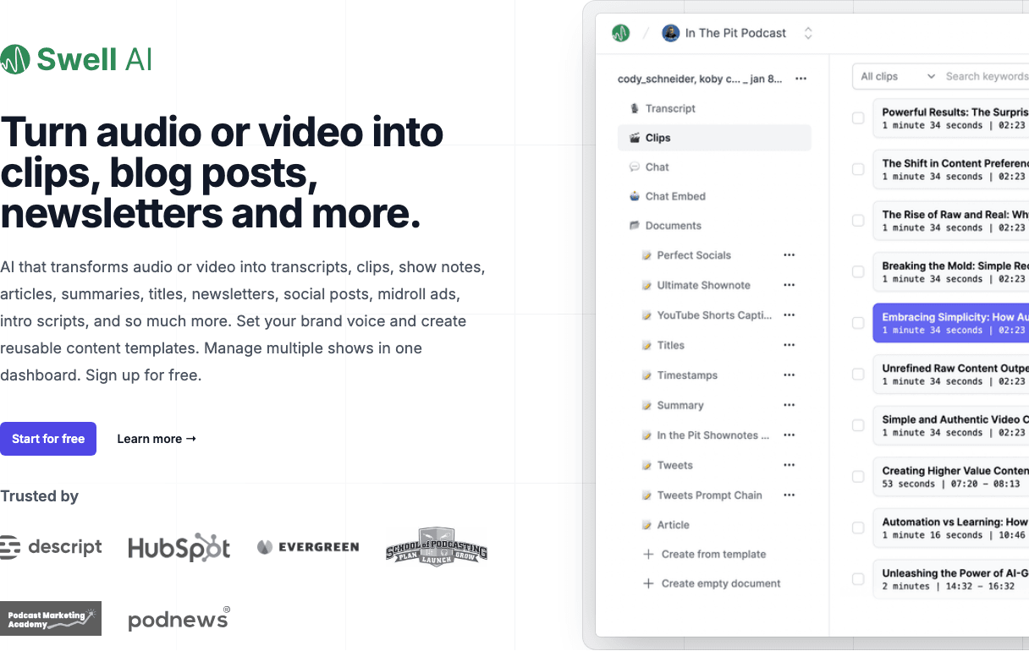Click the green waveform icon in dashboard header
The image size is (1029, 651).
point(621,33)
